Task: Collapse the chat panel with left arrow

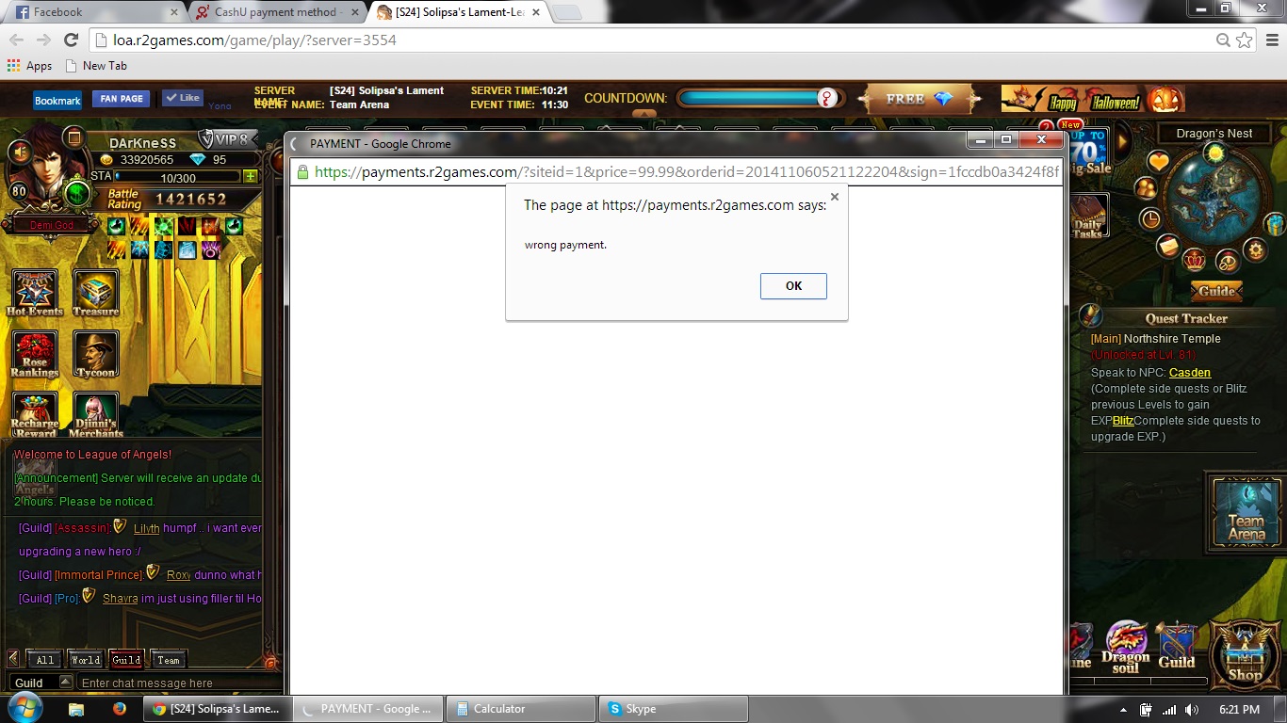Action: (13, 659)
